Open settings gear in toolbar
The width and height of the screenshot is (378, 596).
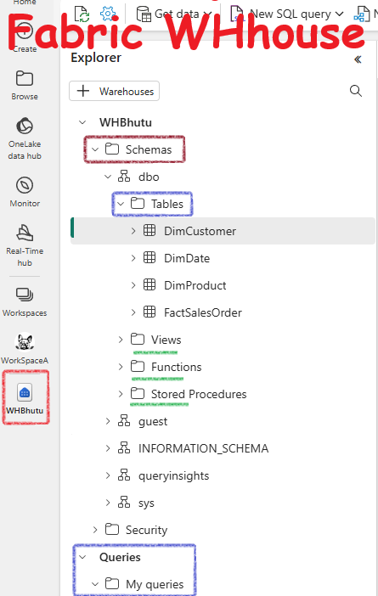[x=108, y=14]
